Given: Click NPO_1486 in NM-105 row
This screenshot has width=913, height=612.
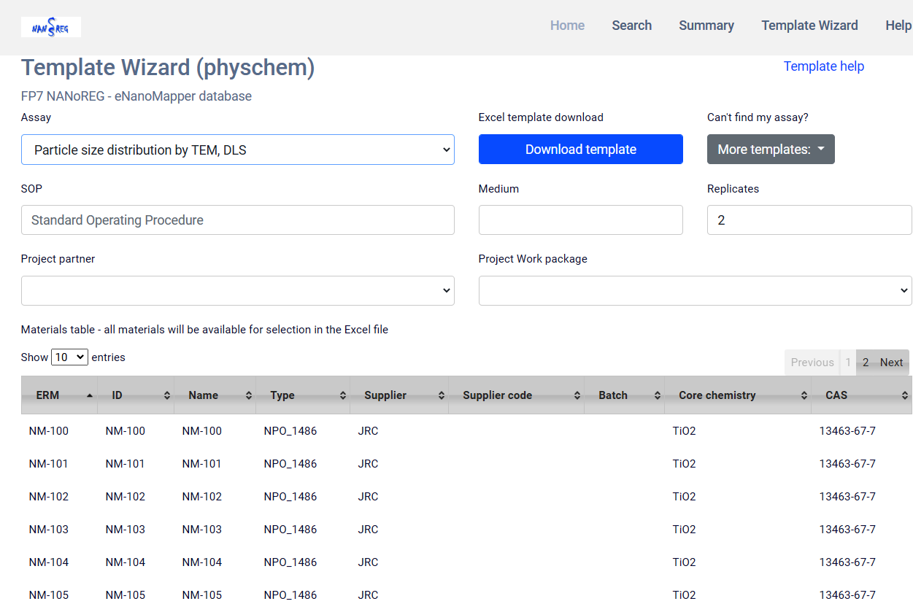Looking at the screenshot, I should pos(290,595).
